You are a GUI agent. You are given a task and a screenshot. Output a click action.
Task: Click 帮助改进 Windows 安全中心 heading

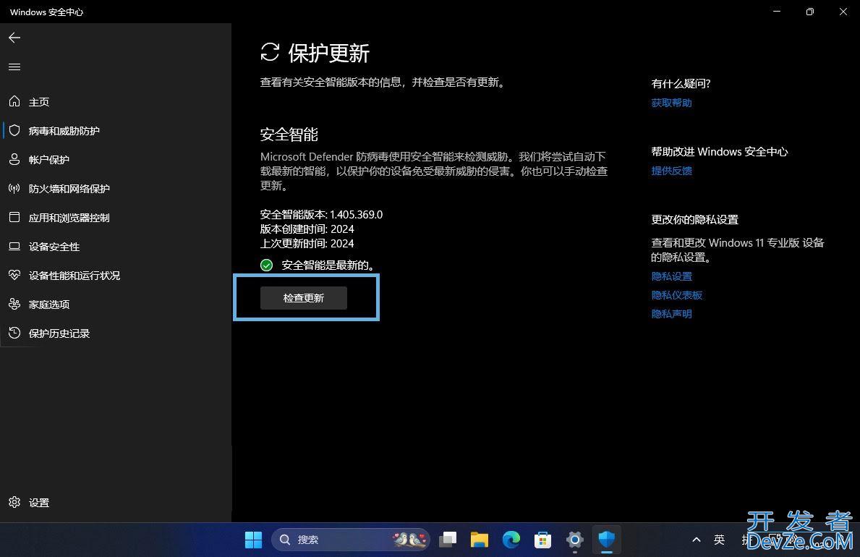pyautogui.click(x=720, y=151)
